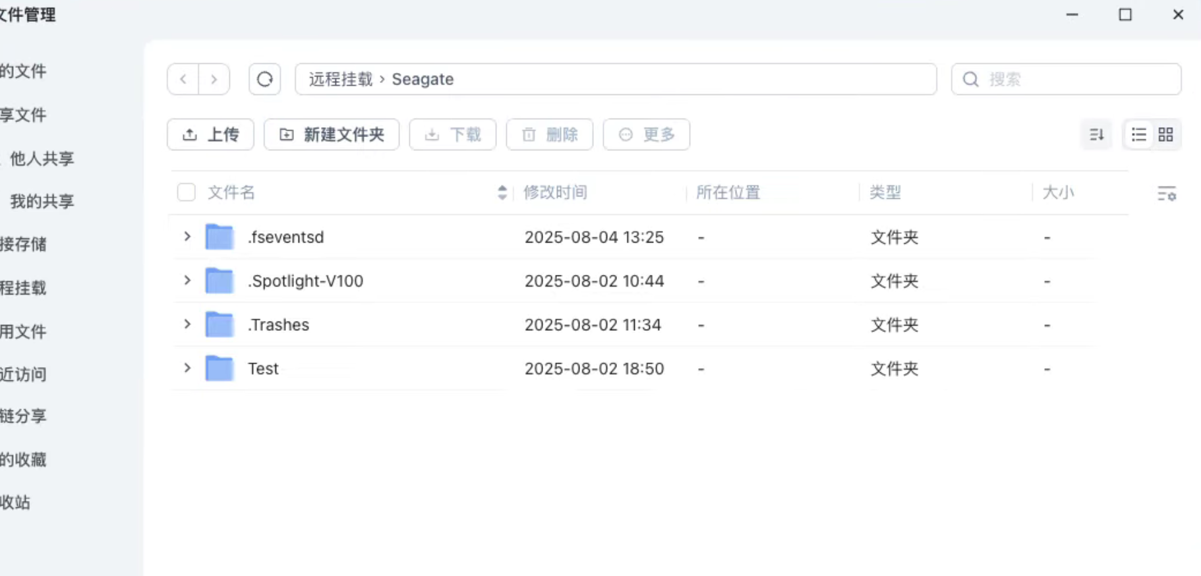Open 他人共享 in the sidebar

click(x=42, y=159)
